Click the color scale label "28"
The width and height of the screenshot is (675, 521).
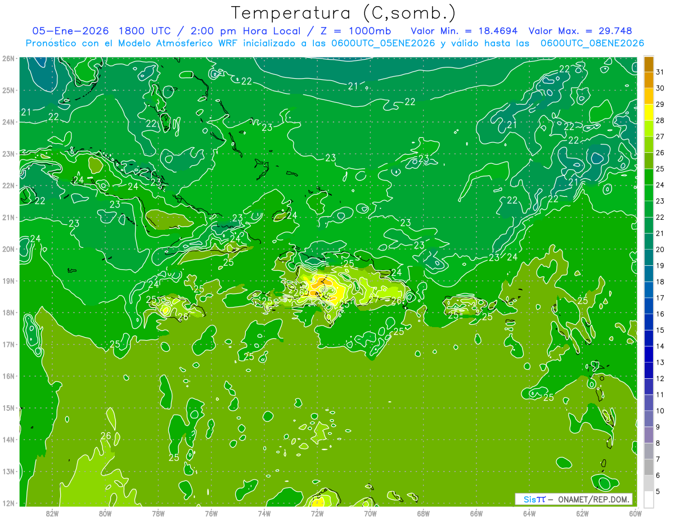660,120
